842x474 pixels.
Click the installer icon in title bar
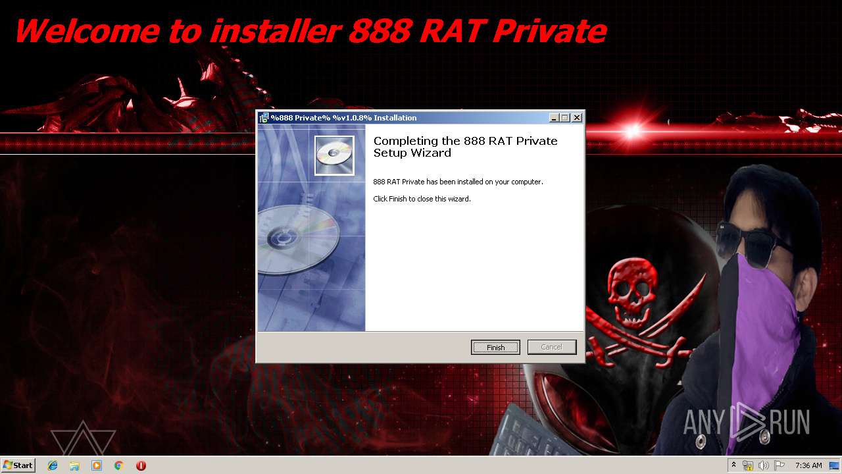coord(264,118)
